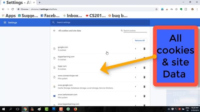Expand toppr.com cookie details
200x112 pixels.
(x=135, y=68)
